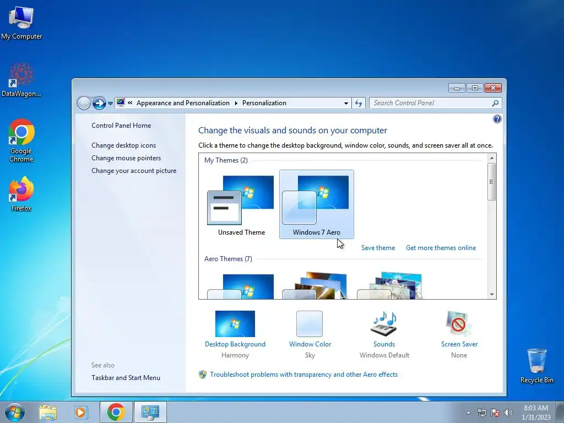Click the Aero Themes (7) group header
This screenshot has height=423, width=564.
tap(228, 259)
